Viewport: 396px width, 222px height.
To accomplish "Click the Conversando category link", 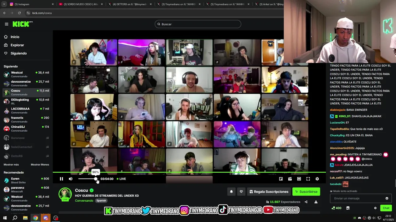I will (84, 201).
